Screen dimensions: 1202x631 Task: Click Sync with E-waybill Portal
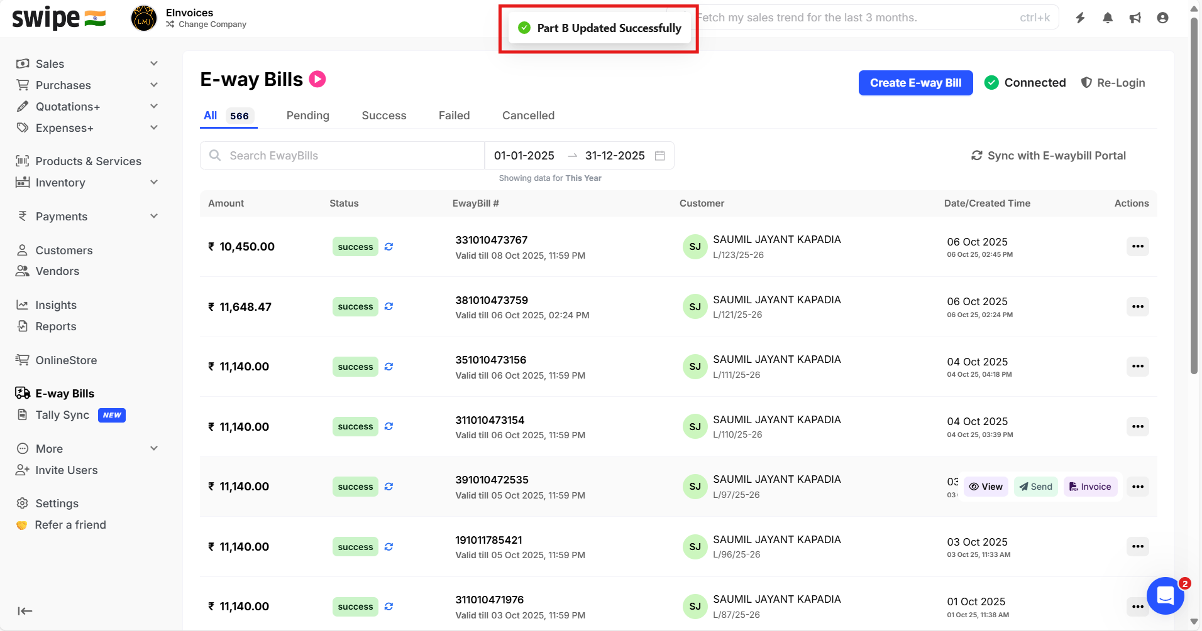pyautogui.click(x=1048, y=156)
